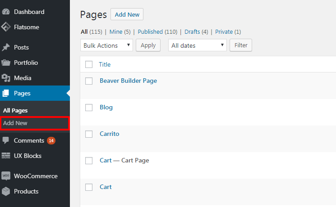Click the Apply button

click(148, 45)
